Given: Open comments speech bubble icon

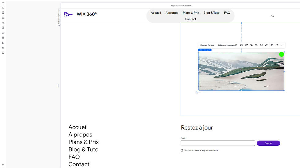Looking at the screenshot, I should pos(272,45).
